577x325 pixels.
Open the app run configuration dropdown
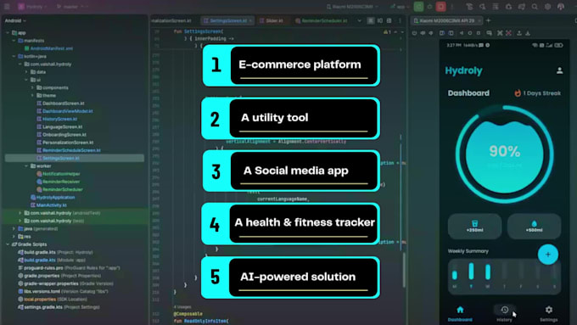coord(400,7)
